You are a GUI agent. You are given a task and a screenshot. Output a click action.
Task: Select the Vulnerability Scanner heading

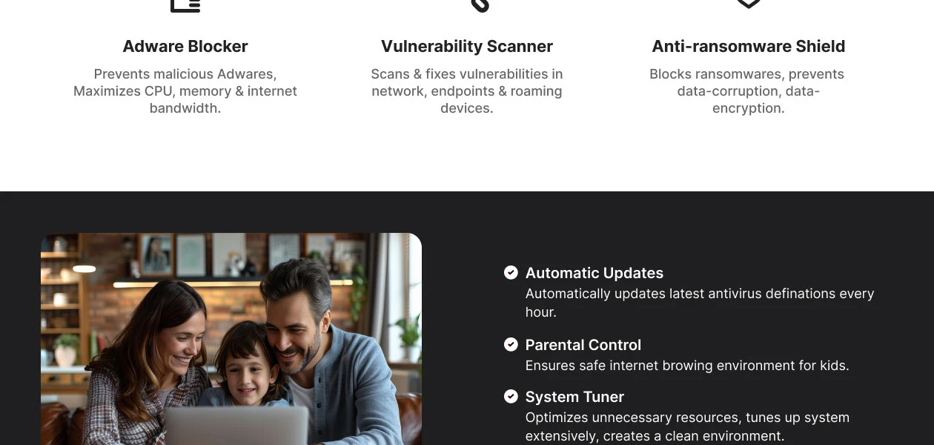(x=467, y=46)
